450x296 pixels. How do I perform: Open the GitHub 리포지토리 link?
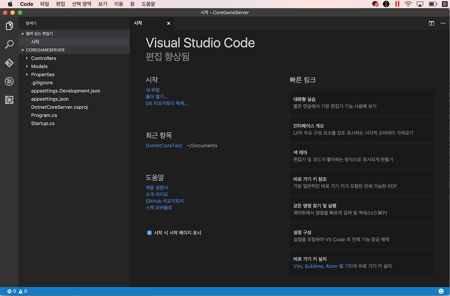[165, 201]
